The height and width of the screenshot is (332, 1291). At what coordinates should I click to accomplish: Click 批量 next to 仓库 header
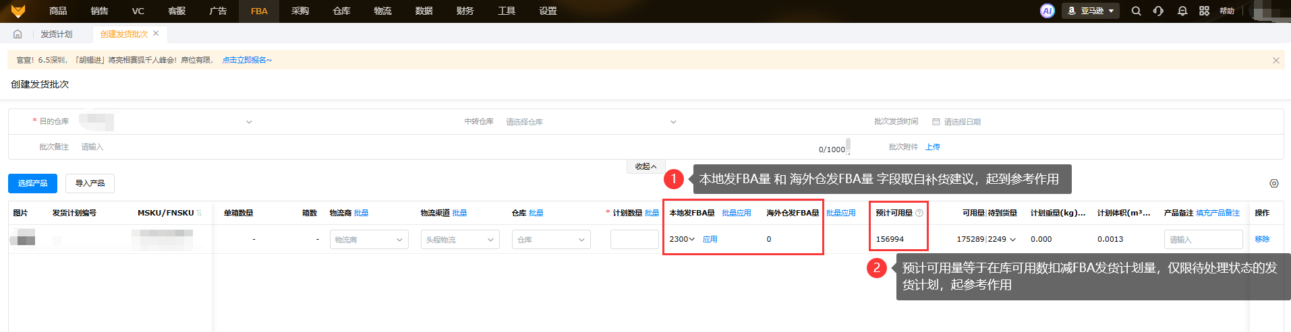pos(536,213)
